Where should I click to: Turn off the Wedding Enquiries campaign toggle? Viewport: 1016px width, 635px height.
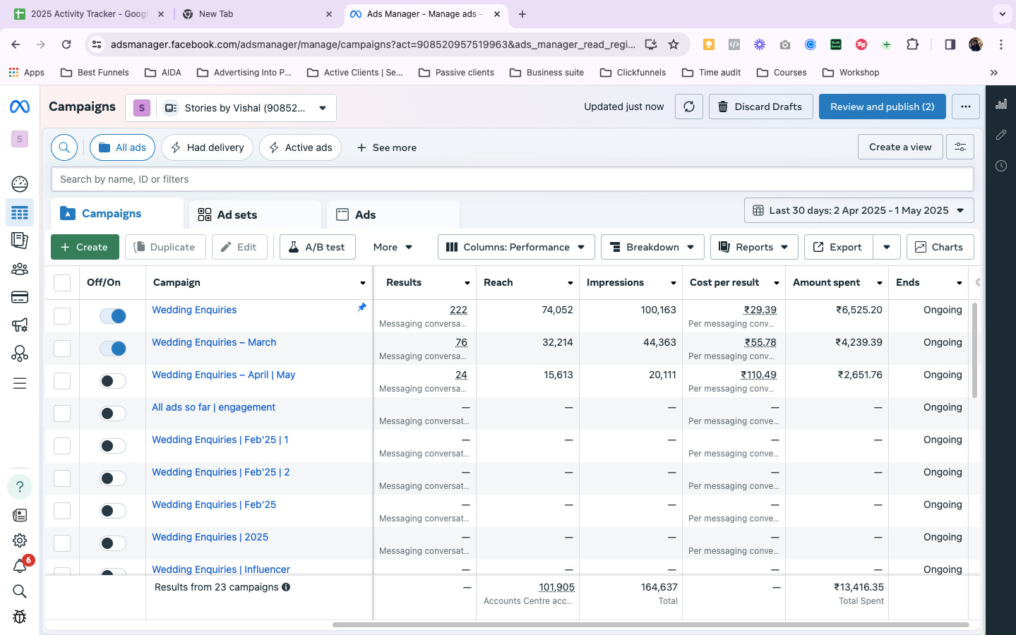[113, 316]
